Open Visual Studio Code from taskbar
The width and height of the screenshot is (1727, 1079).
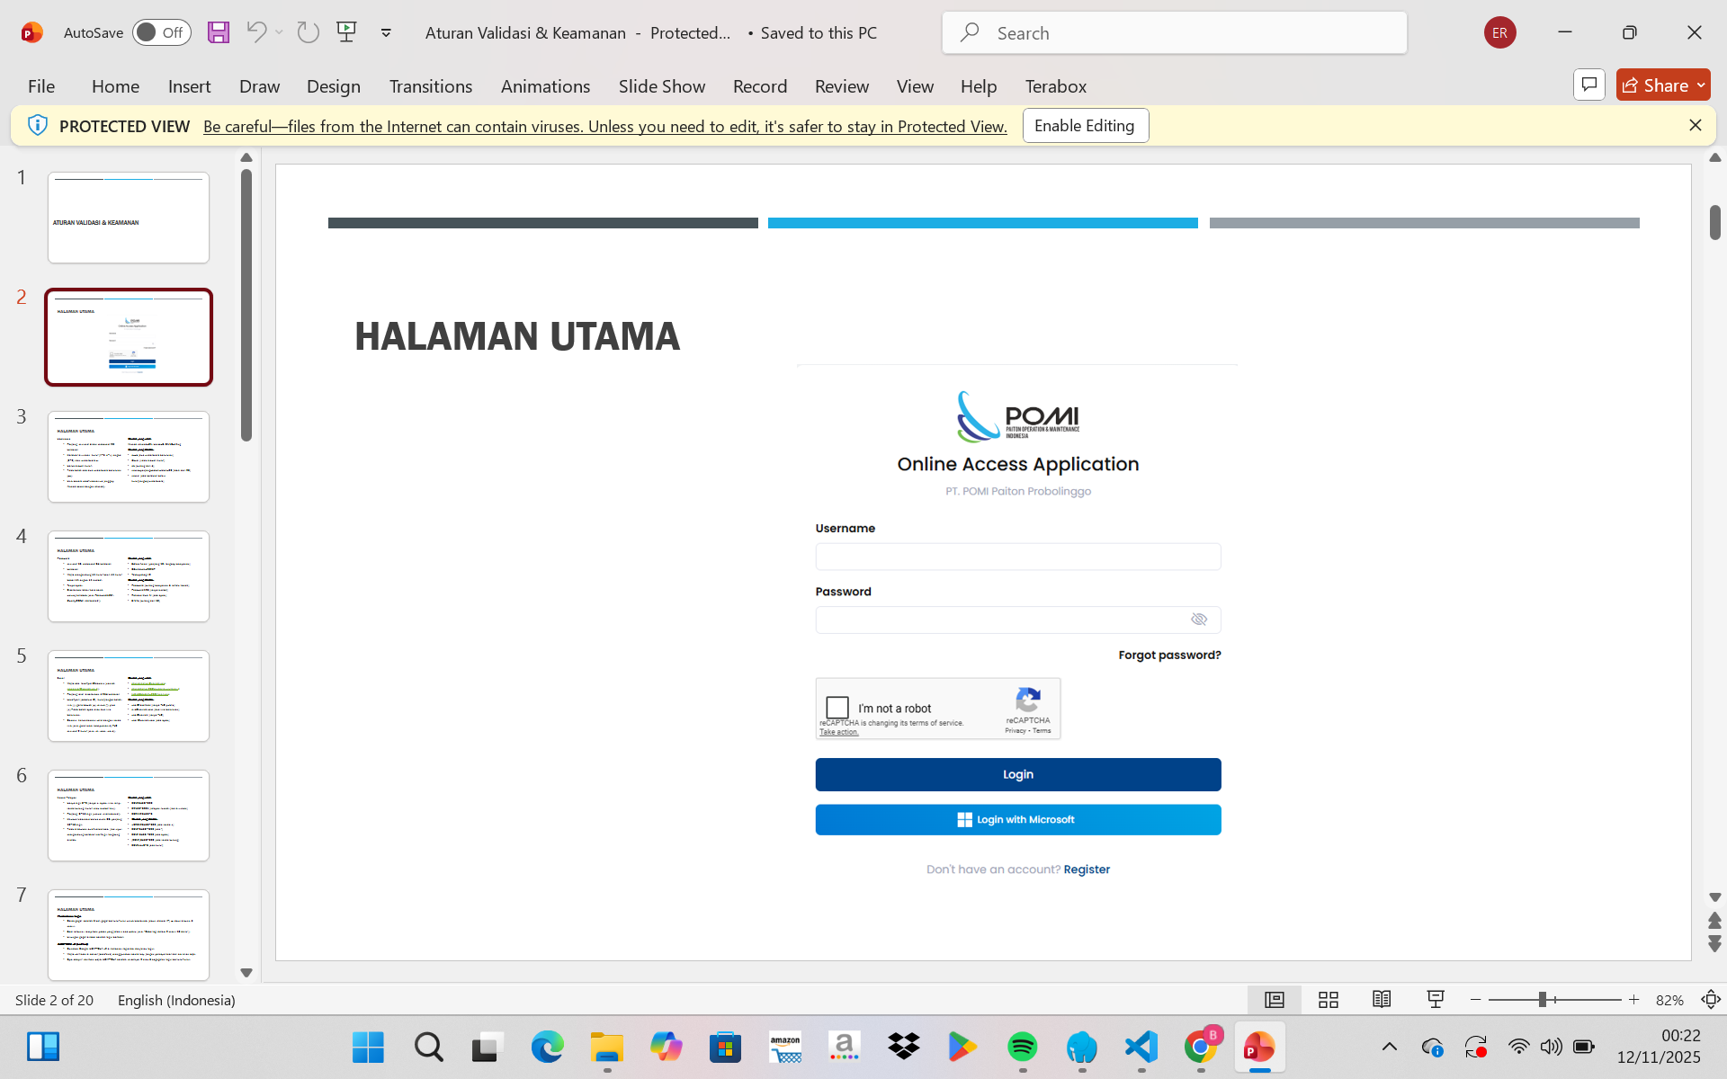(x=1141, y=1048)
